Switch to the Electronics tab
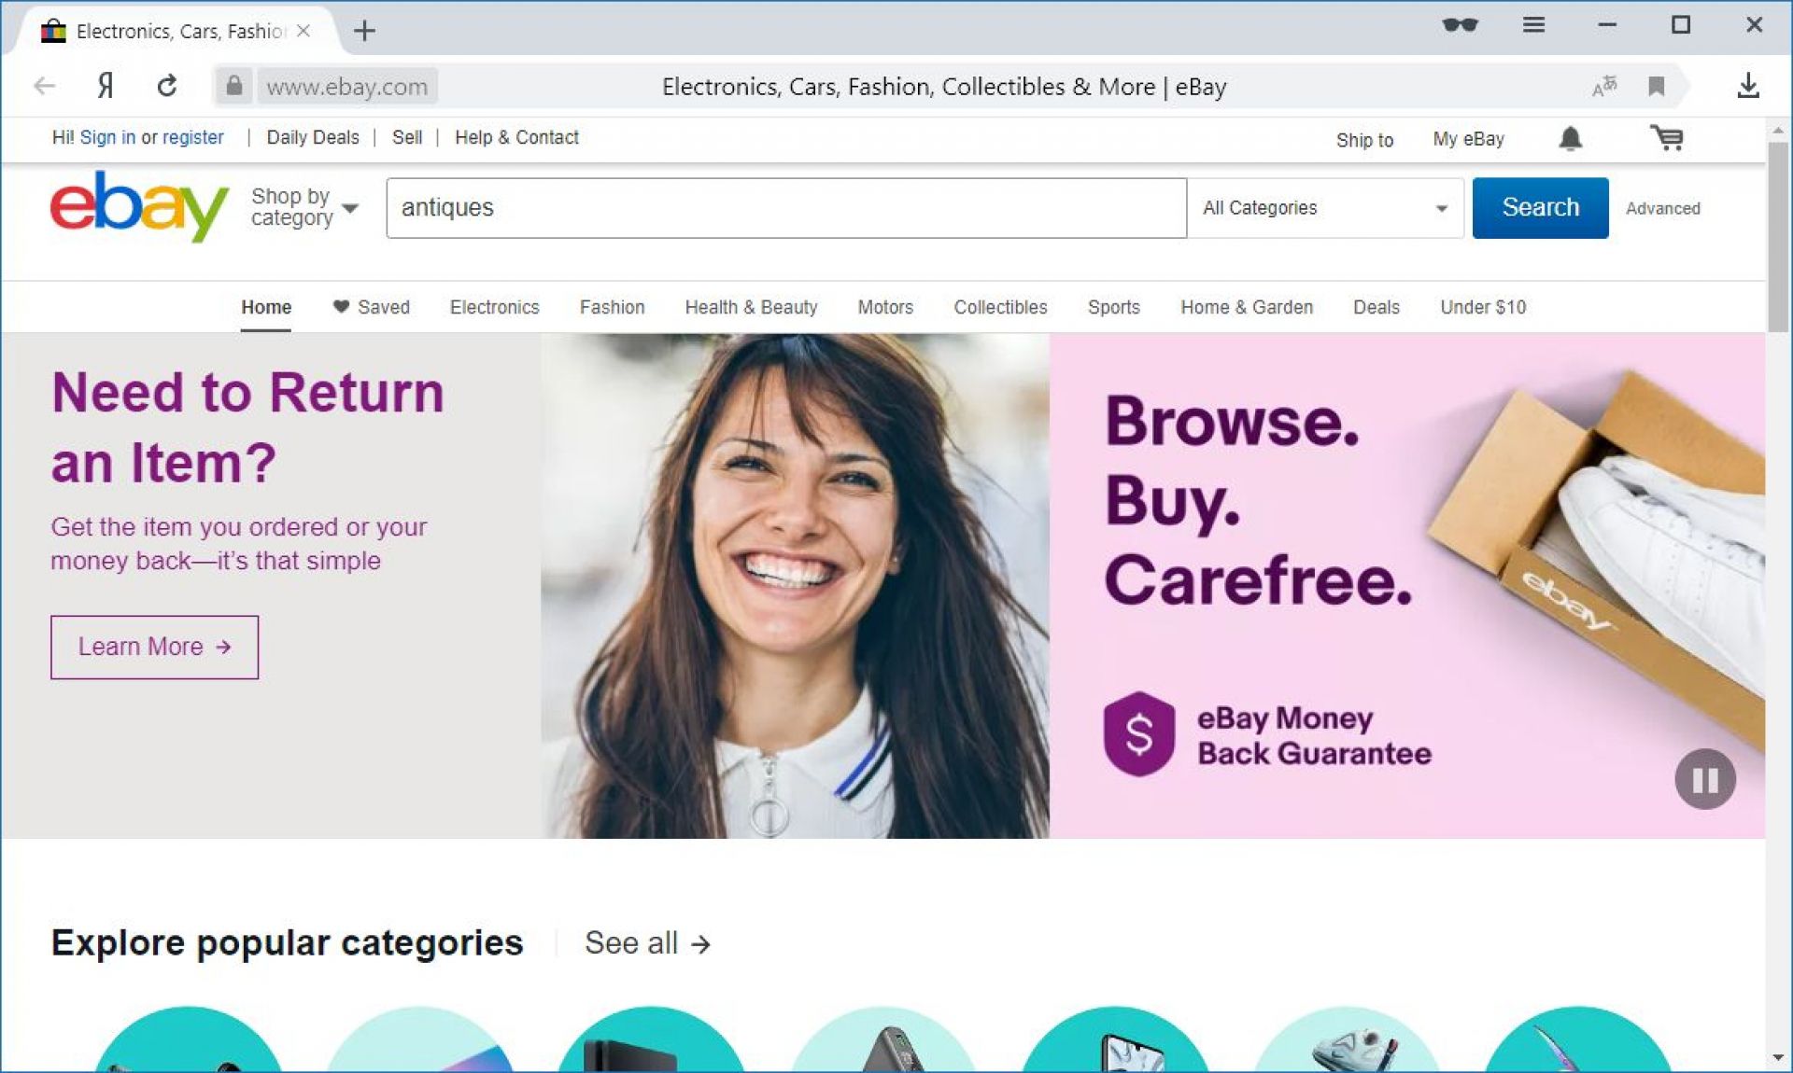1793x1073 pixels. (x=494, y=307)
